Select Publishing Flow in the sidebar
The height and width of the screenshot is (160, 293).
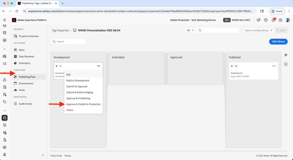click(29, 77)
